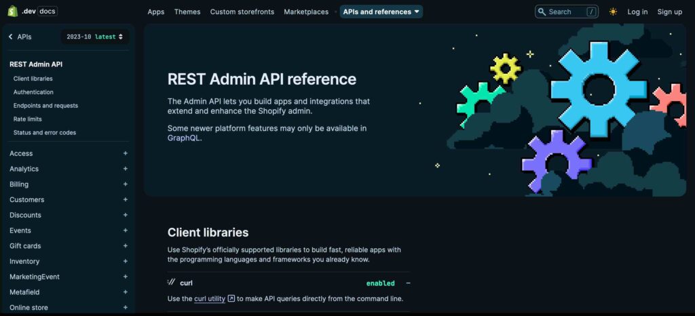Image resolution: width=695 pixels, height=316 pixels.
Task: Go to Rate limits in sidebar
Action: [27, 119]
